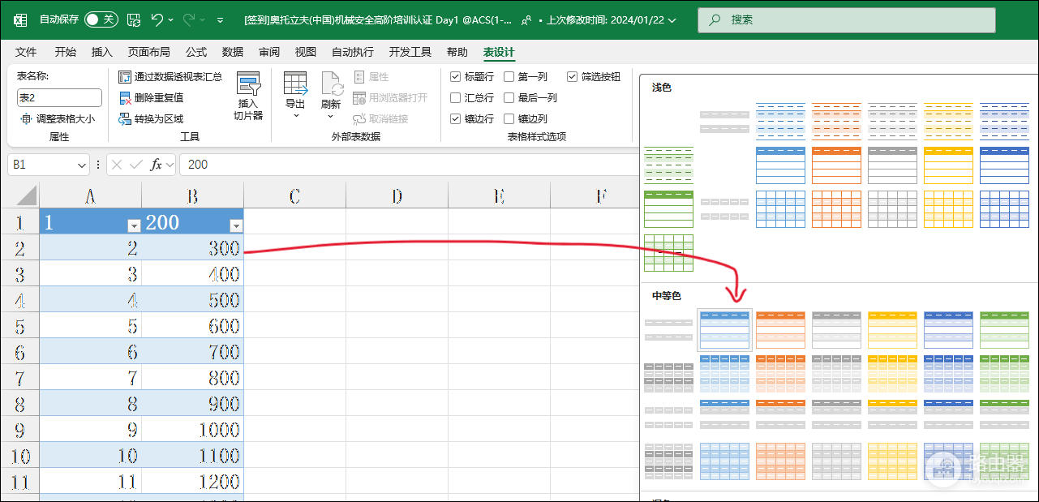Click 删除重复值 button

[x=151, y=97]
